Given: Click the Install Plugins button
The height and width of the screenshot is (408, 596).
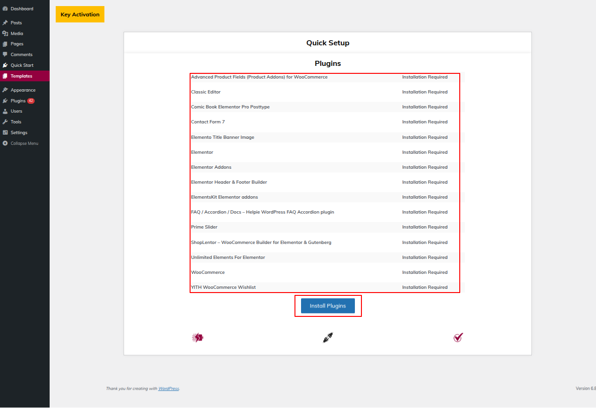Looking at the screenshot, I should [328, 306].
